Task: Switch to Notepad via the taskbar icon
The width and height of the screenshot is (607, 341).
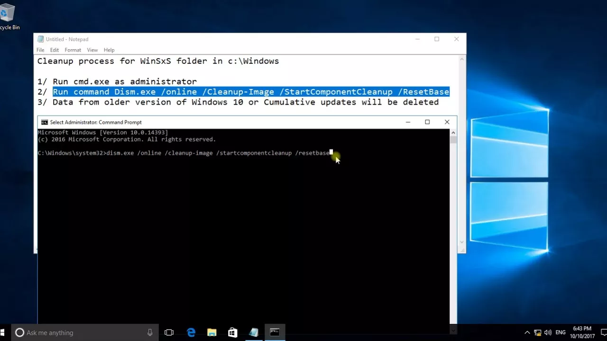Action: (254, 332)
